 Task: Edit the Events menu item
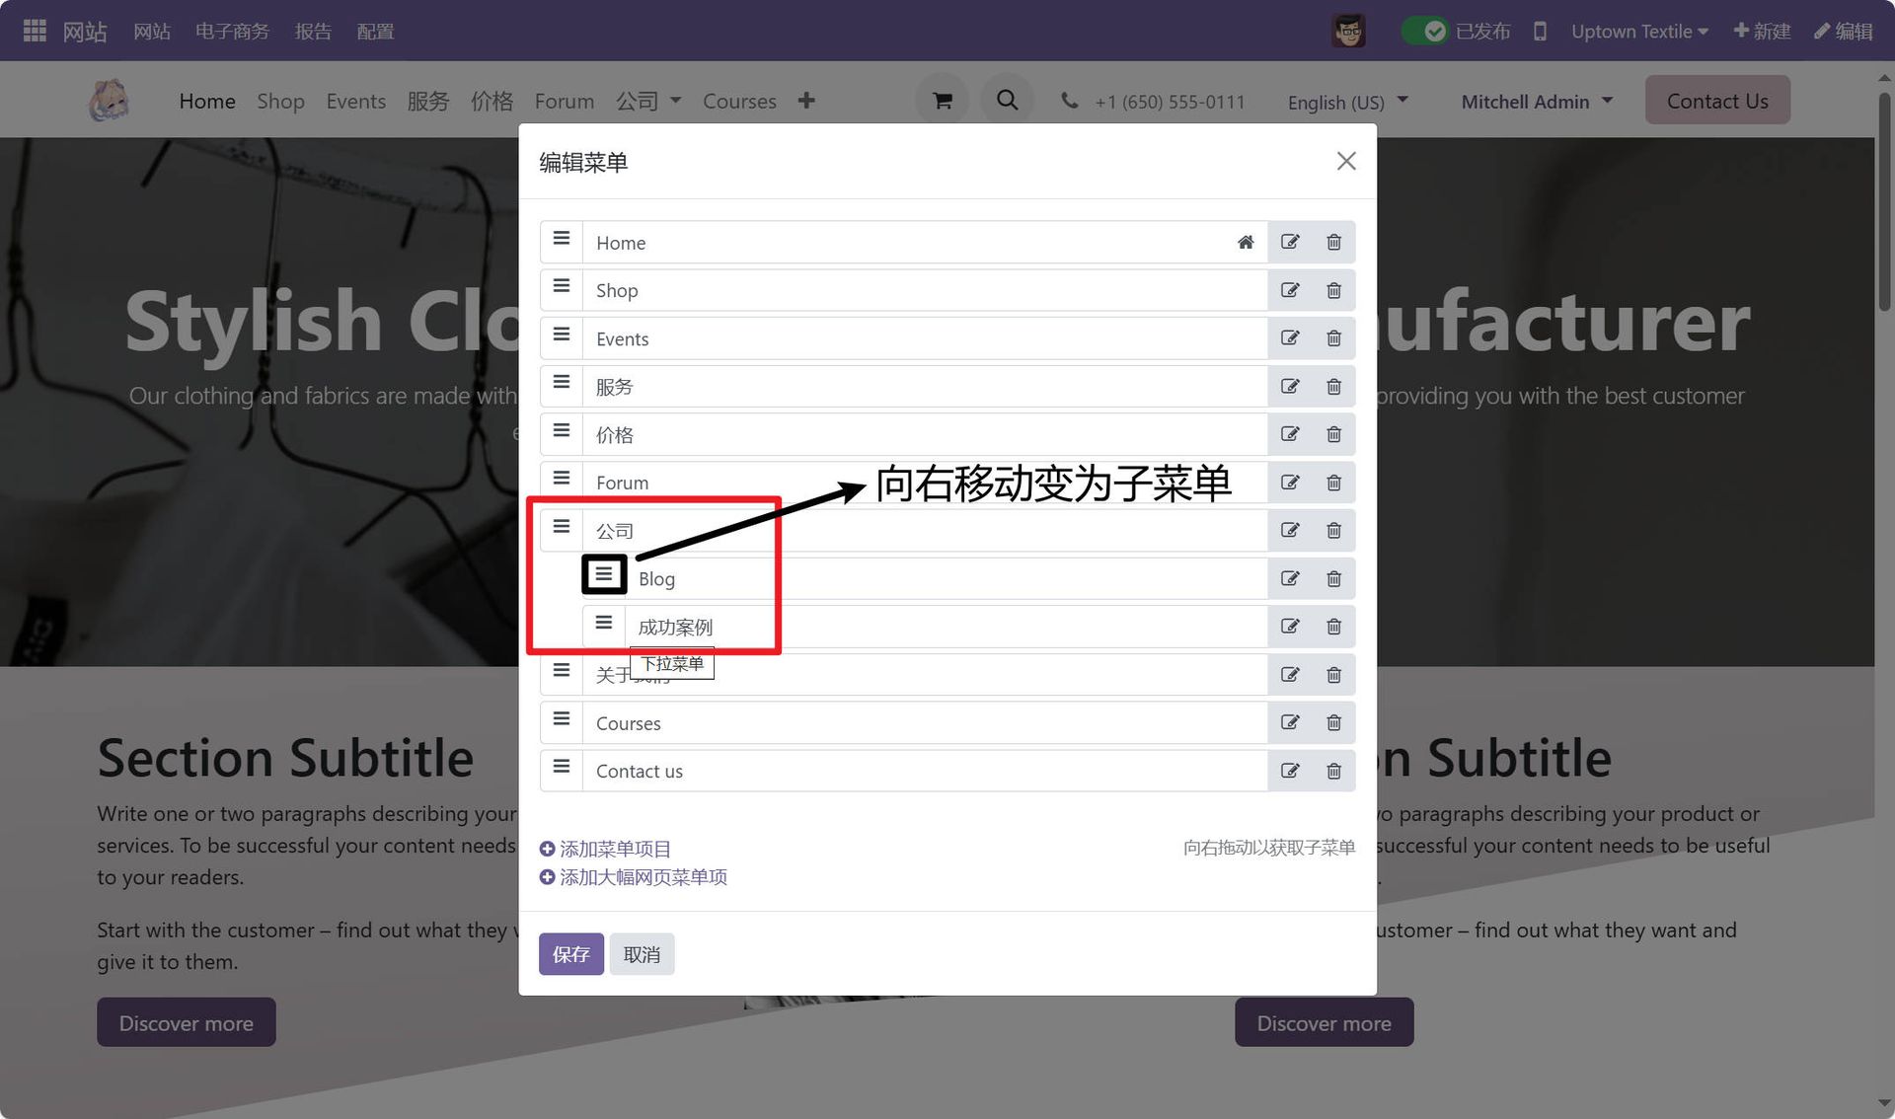coord(1290,338)
